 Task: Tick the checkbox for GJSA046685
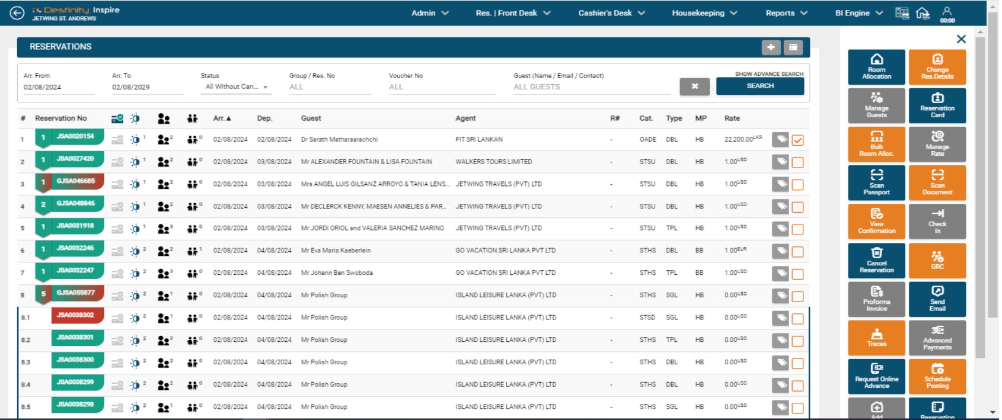tap(797, 185)
